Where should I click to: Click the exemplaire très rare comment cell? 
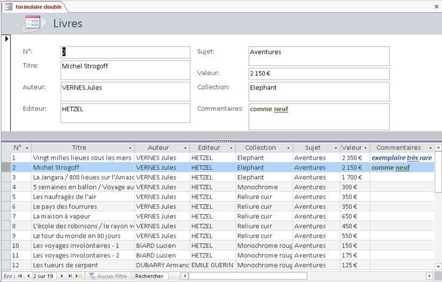pyautogui.click(x=402, y=158)
